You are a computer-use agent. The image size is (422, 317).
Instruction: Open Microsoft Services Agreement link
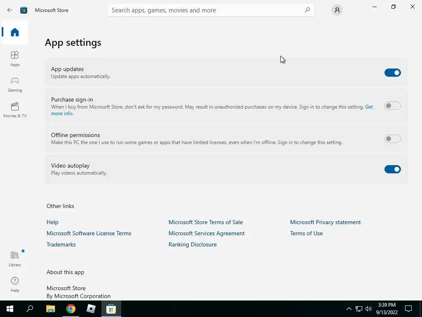[206, 234]
